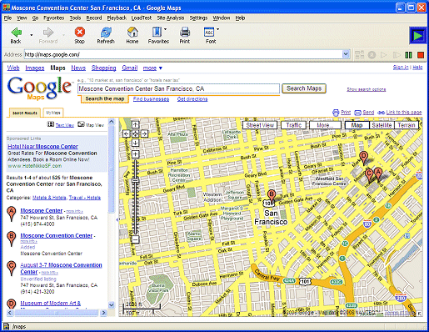Click marker C icon in results list

point(11,268)
